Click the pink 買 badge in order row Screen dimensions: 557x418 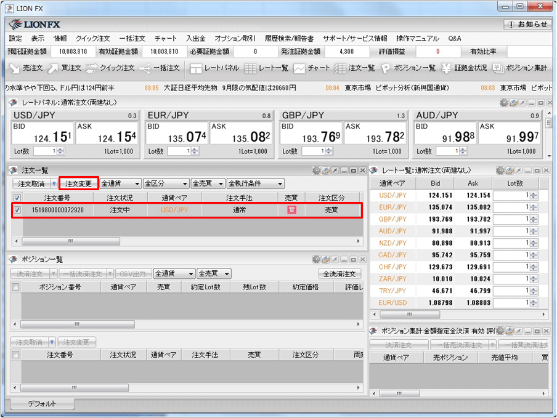tap(291, 210)
